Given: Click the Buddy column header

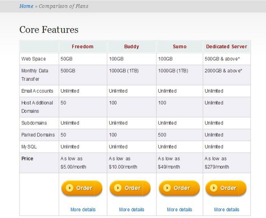Looking at the screenshot, I should [x=131, y=46].
